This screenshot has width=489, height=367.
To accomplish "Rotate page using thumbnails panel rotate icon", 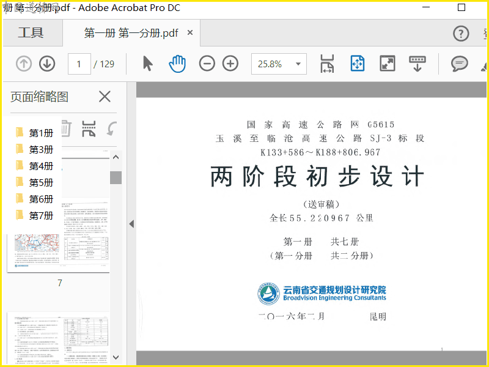I will [x=111, y=128].
